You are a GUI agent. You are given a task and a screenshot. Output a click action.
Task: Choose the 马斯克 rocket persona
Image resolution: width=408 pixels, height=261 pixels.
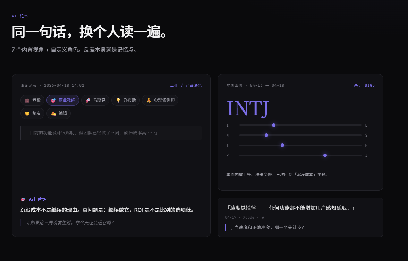(x=95, y=101)
